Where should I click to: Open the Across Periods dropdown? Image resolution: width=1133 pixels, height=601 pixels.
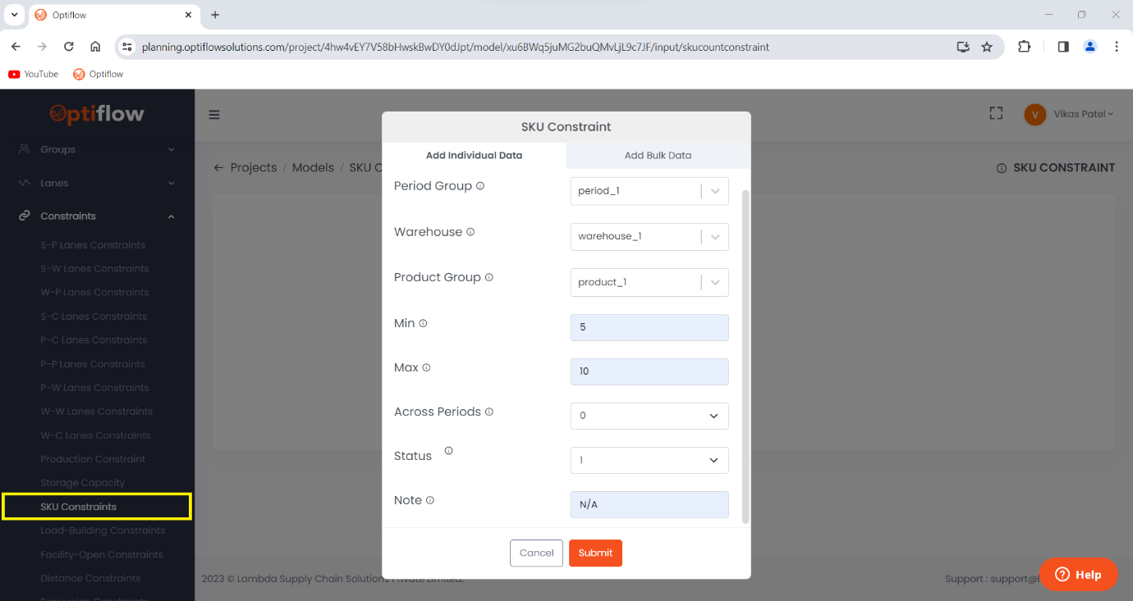coord(649,416)
